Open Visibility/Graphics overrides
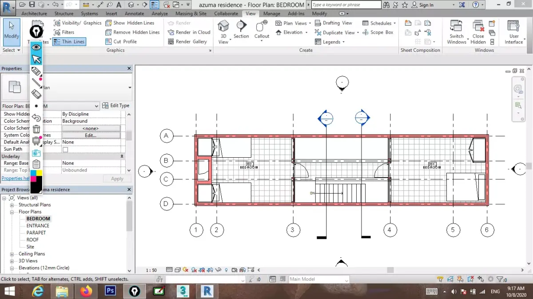 (77, 23)
